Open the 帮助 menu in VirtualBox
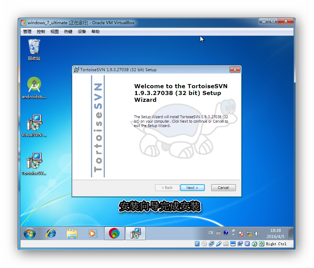The width and height of the screenshot is (314, 268). 96,32
